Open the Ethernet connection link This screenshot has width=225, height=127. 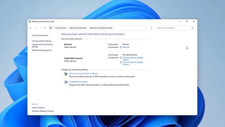click(126, 47)
